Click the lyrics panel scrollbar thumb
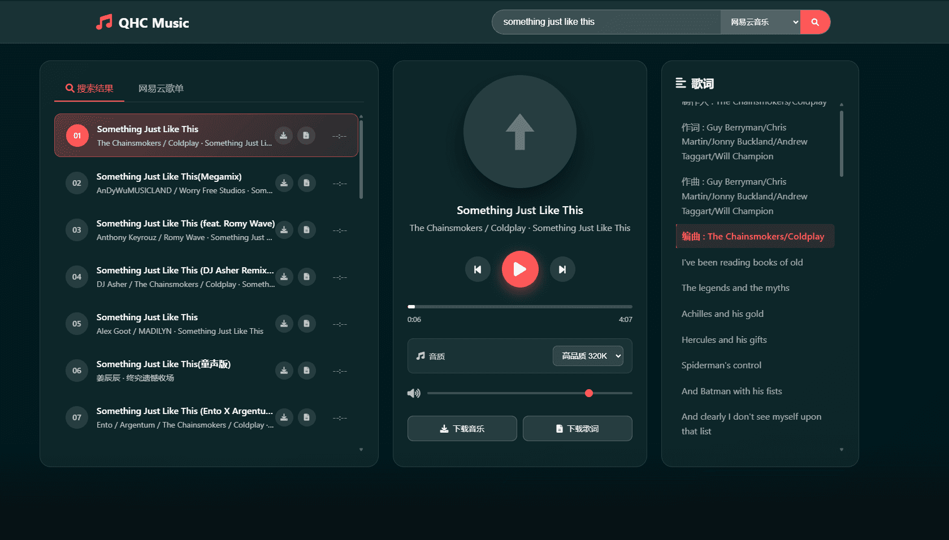 click(x=842, y=143)
